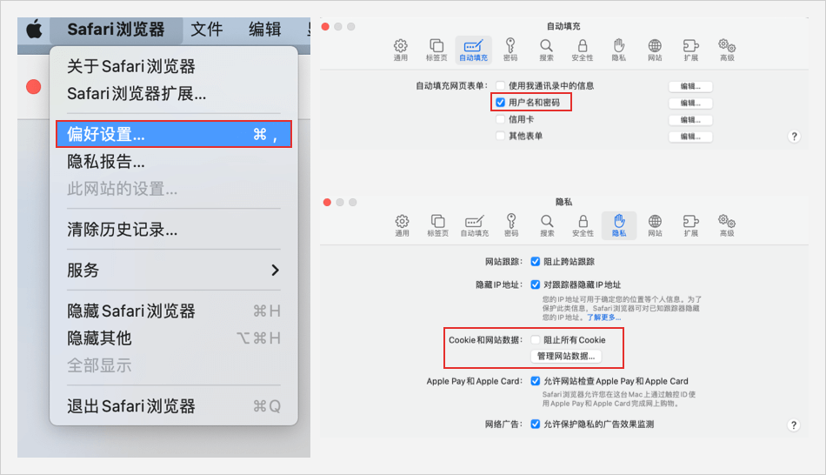Open the 文件 menu in the menu bar
The height and width of the screenshot is (475, 826).
pyautogui.click(x=207, y=30)
